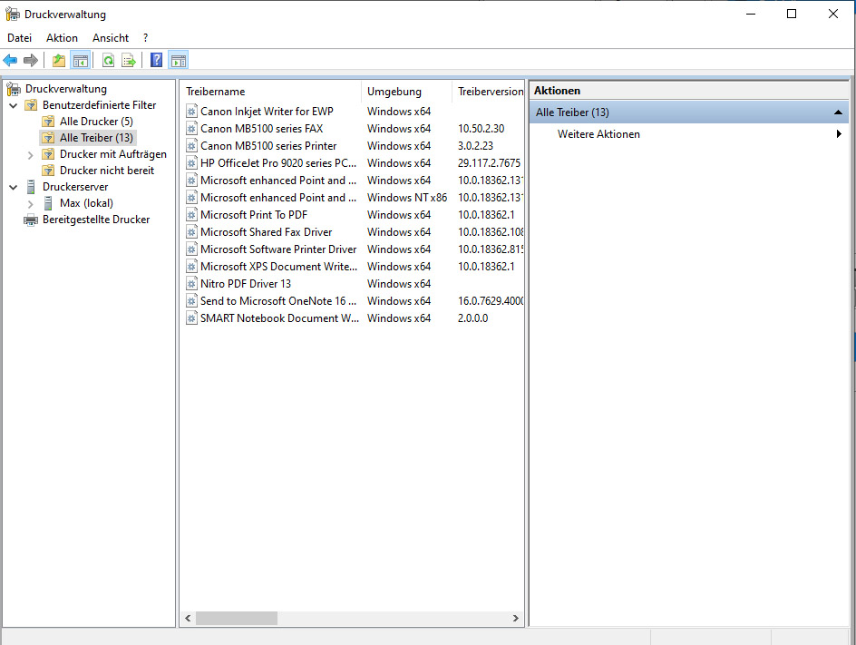This screenshot has width=856, height=645.
Task: Click the HP OfficeJet Pro 9020 driver icon
Action: [x=191, y=162]
